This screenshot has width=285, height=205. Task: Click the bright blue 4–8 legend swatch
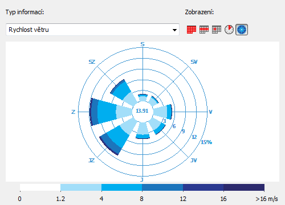coord(121,187)
